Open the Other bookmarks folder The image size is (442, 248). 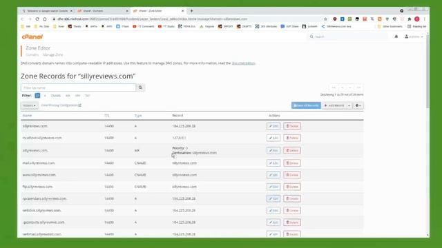390,26
